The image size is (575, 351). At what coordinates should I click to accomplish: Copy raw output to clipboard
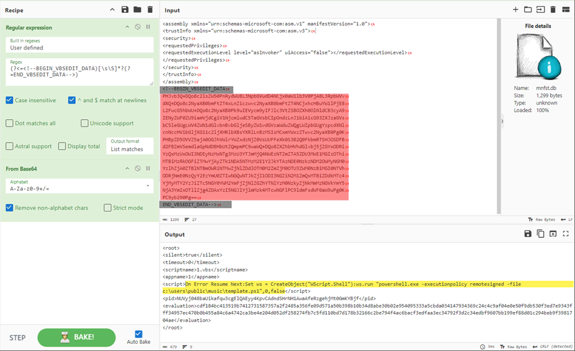[x=541, y=234]
